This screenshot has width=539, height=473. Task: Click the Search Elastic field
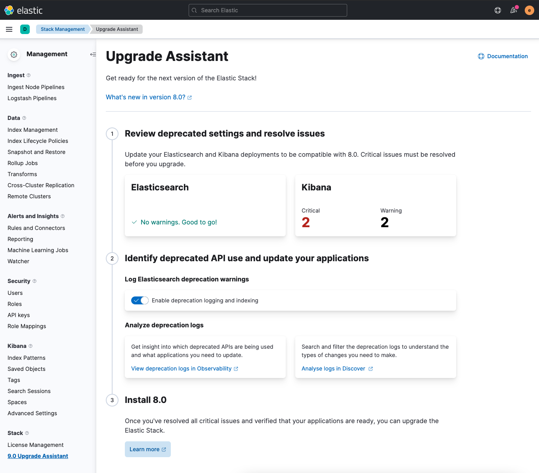point(268,10)
